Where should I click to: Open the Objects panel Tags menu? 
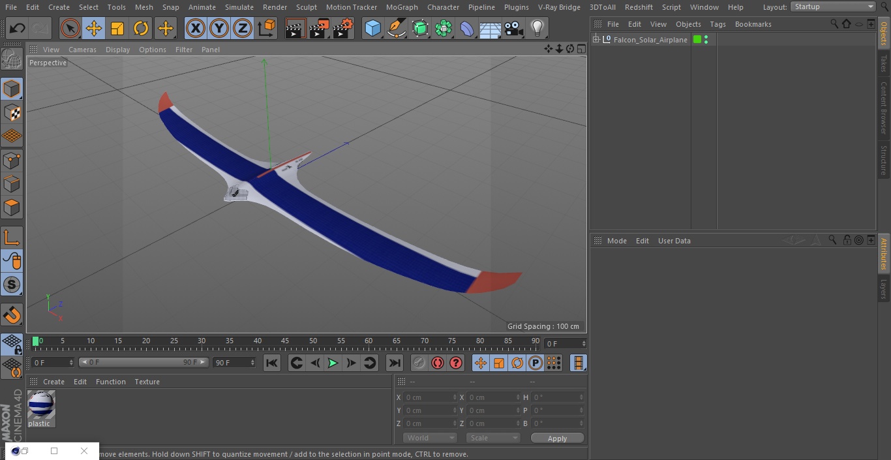pyautogui.click(x=717, y=24)
